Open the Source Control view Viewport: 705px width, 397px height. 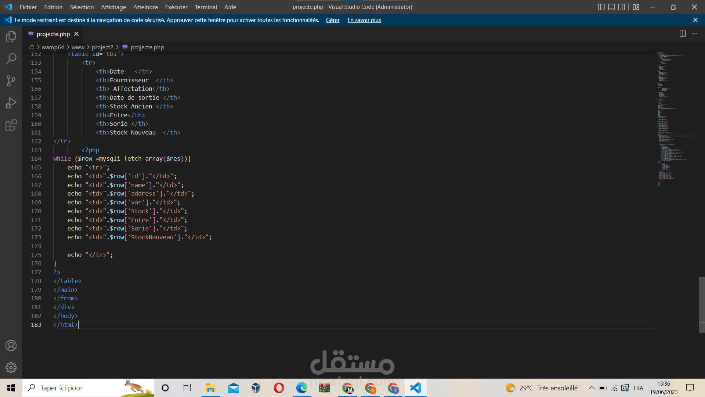(x=11, y=81)
